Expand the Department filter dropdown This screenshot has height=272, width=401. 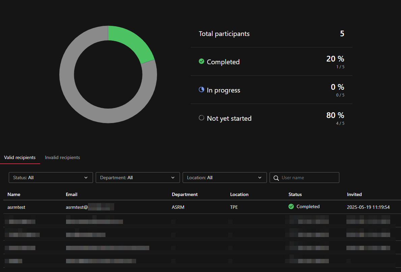coord(137,178)
